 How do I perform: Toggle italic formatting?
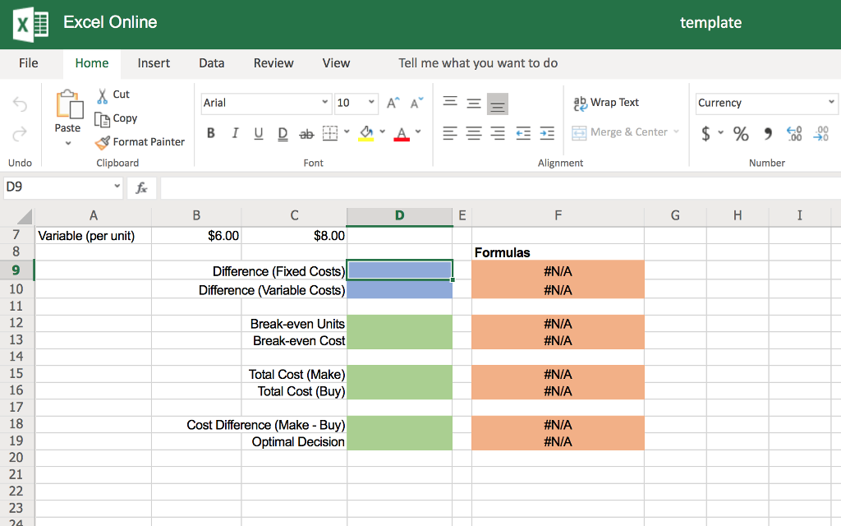(x=234, y=133)
